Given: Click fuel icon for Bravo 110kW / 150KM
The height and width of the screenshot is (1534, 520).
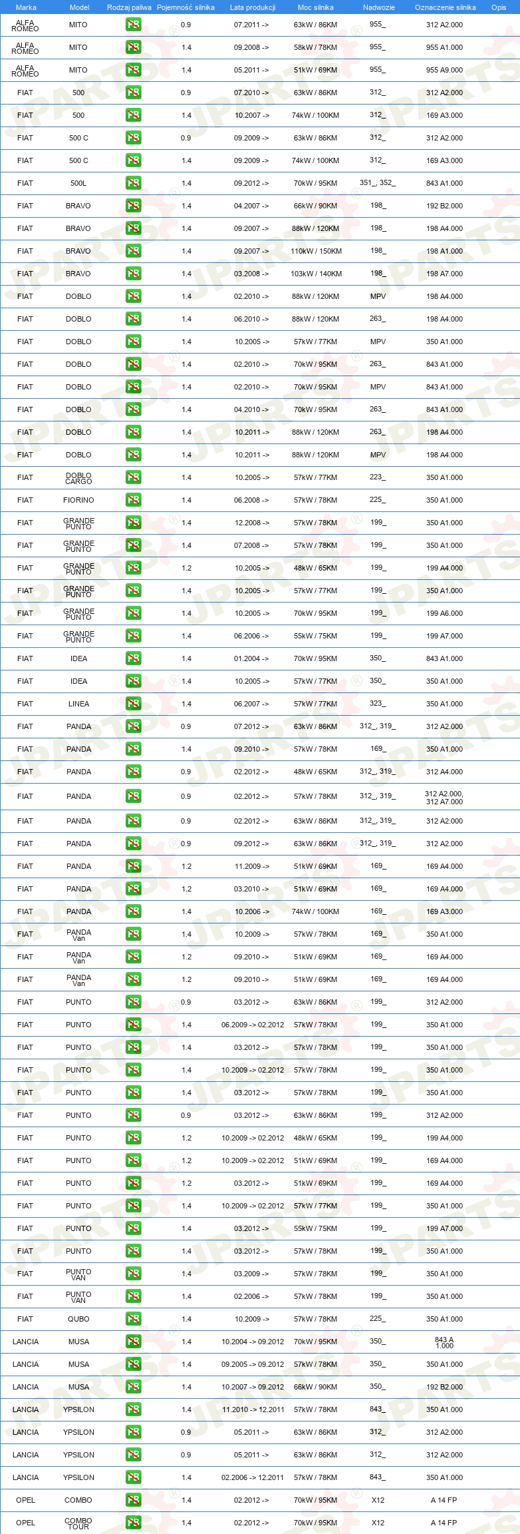Looking at the screenshot, I should [133, 251].
